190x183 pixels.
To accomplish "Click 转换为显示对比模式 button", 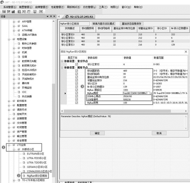I will click(x=103, y=24).
